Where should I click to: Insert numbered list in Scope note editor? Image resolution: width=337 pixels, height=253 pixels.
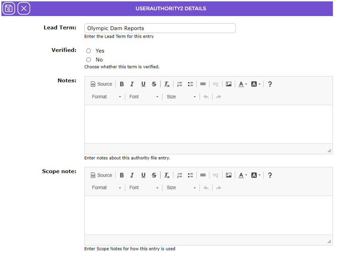coord(179,175)
